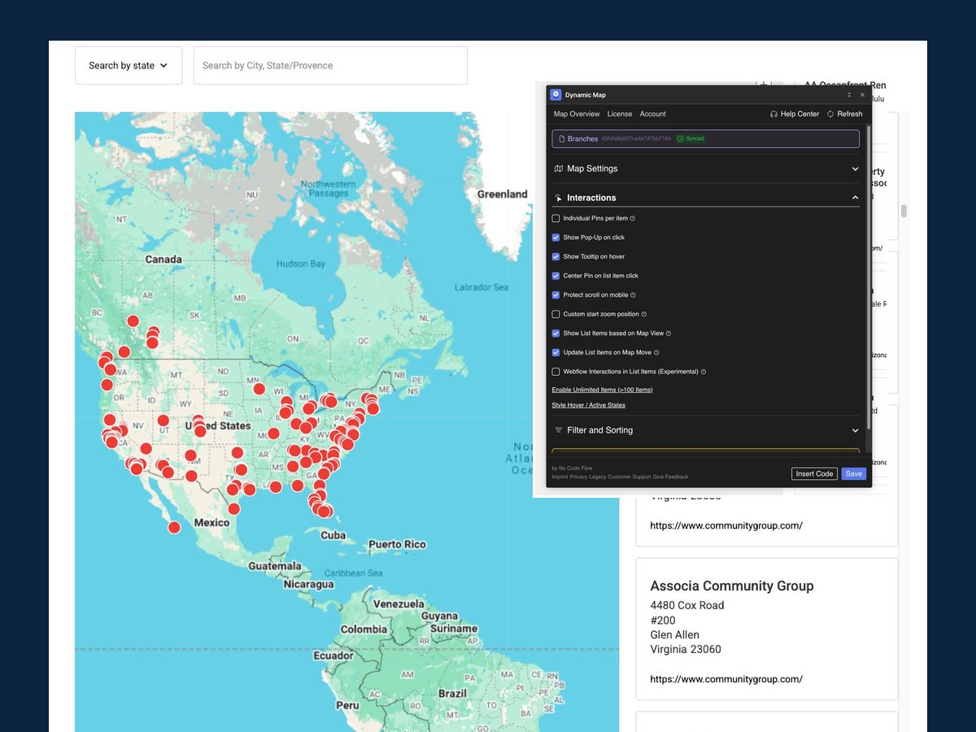Open the Search by state dropdown

pos(129,65)
